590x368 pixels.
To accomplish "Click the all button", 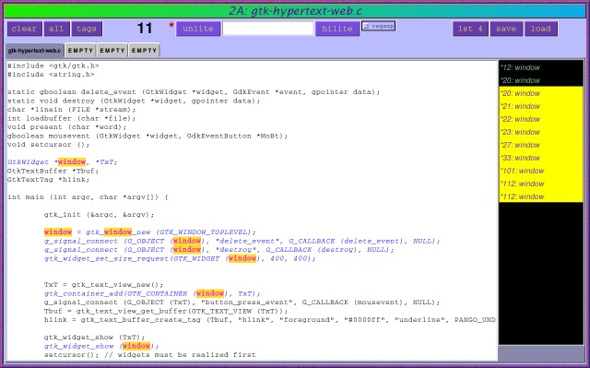I will (x=56, y=29).
